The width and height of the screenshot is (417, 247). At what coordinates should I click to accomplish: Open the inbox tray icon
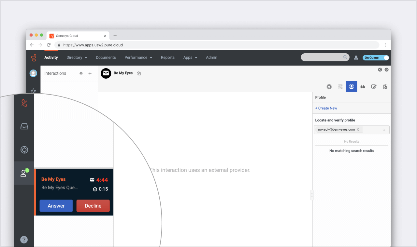pos(24,126)
